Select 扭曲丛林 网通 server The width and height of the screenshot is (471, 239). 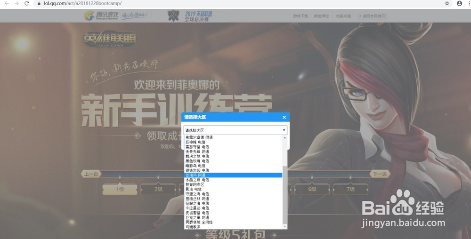coord(233,199)
